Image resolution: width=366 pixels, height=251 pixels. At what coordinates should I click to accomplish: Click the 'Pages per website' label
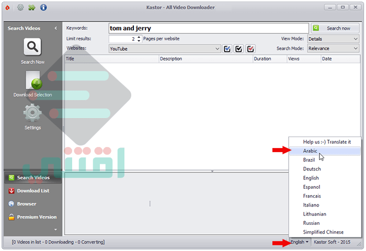161,39
